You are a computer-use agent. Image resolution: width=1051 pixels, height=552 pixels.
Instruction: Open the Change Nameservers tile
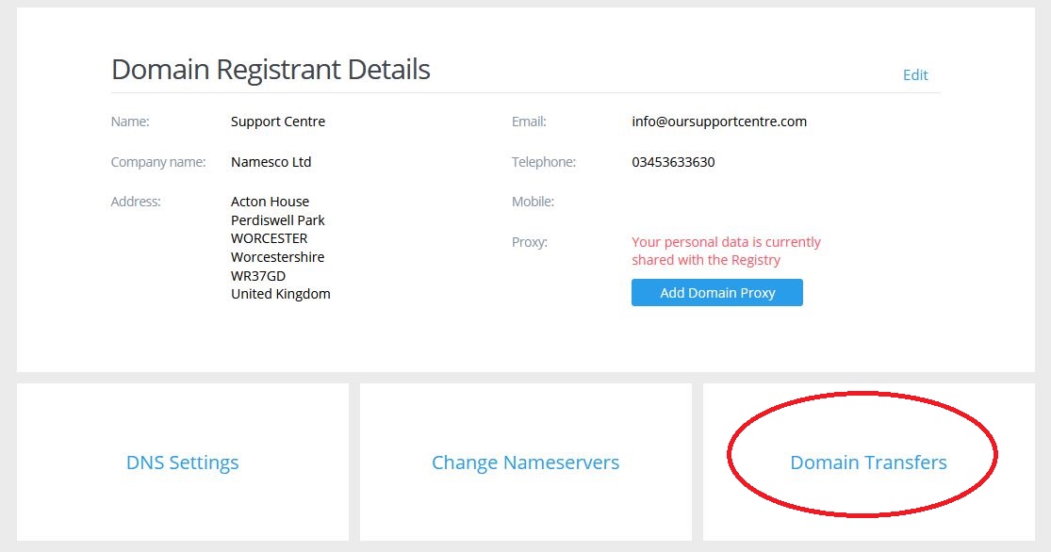[526, 463]
